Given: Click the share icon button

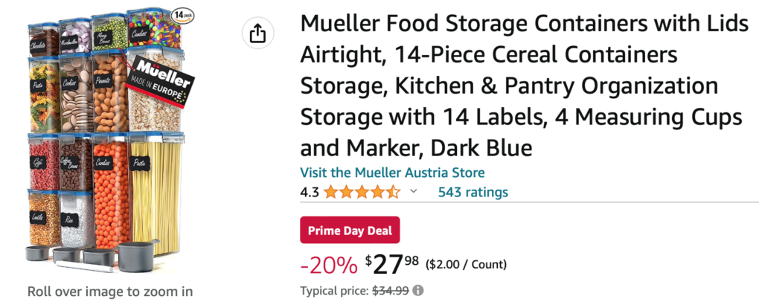Looking at the screenshot, I should tap(257, 33).
